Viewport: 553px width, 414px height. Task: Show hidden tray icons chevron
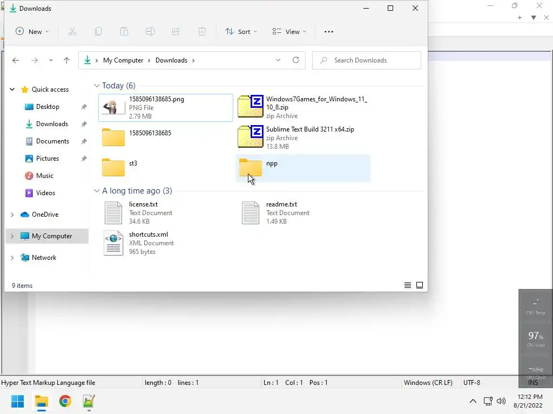(473, 401)
